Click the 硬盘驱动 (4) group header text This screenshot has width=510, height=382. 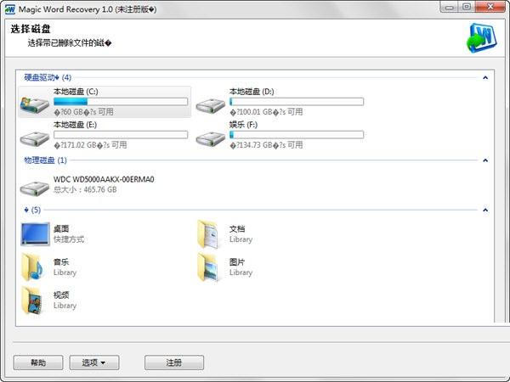48,77
